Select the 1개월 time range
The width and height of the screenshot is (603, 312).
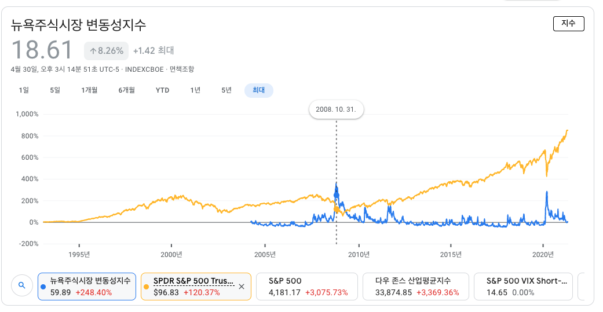[x=89, y=90]
